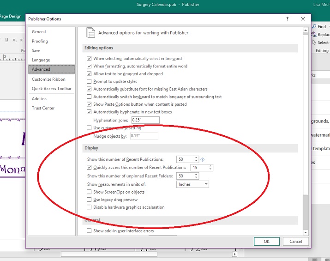The image size is (330, 261).
Task: Enable Use legacy drag preview
Action: (x=89, y=200)
